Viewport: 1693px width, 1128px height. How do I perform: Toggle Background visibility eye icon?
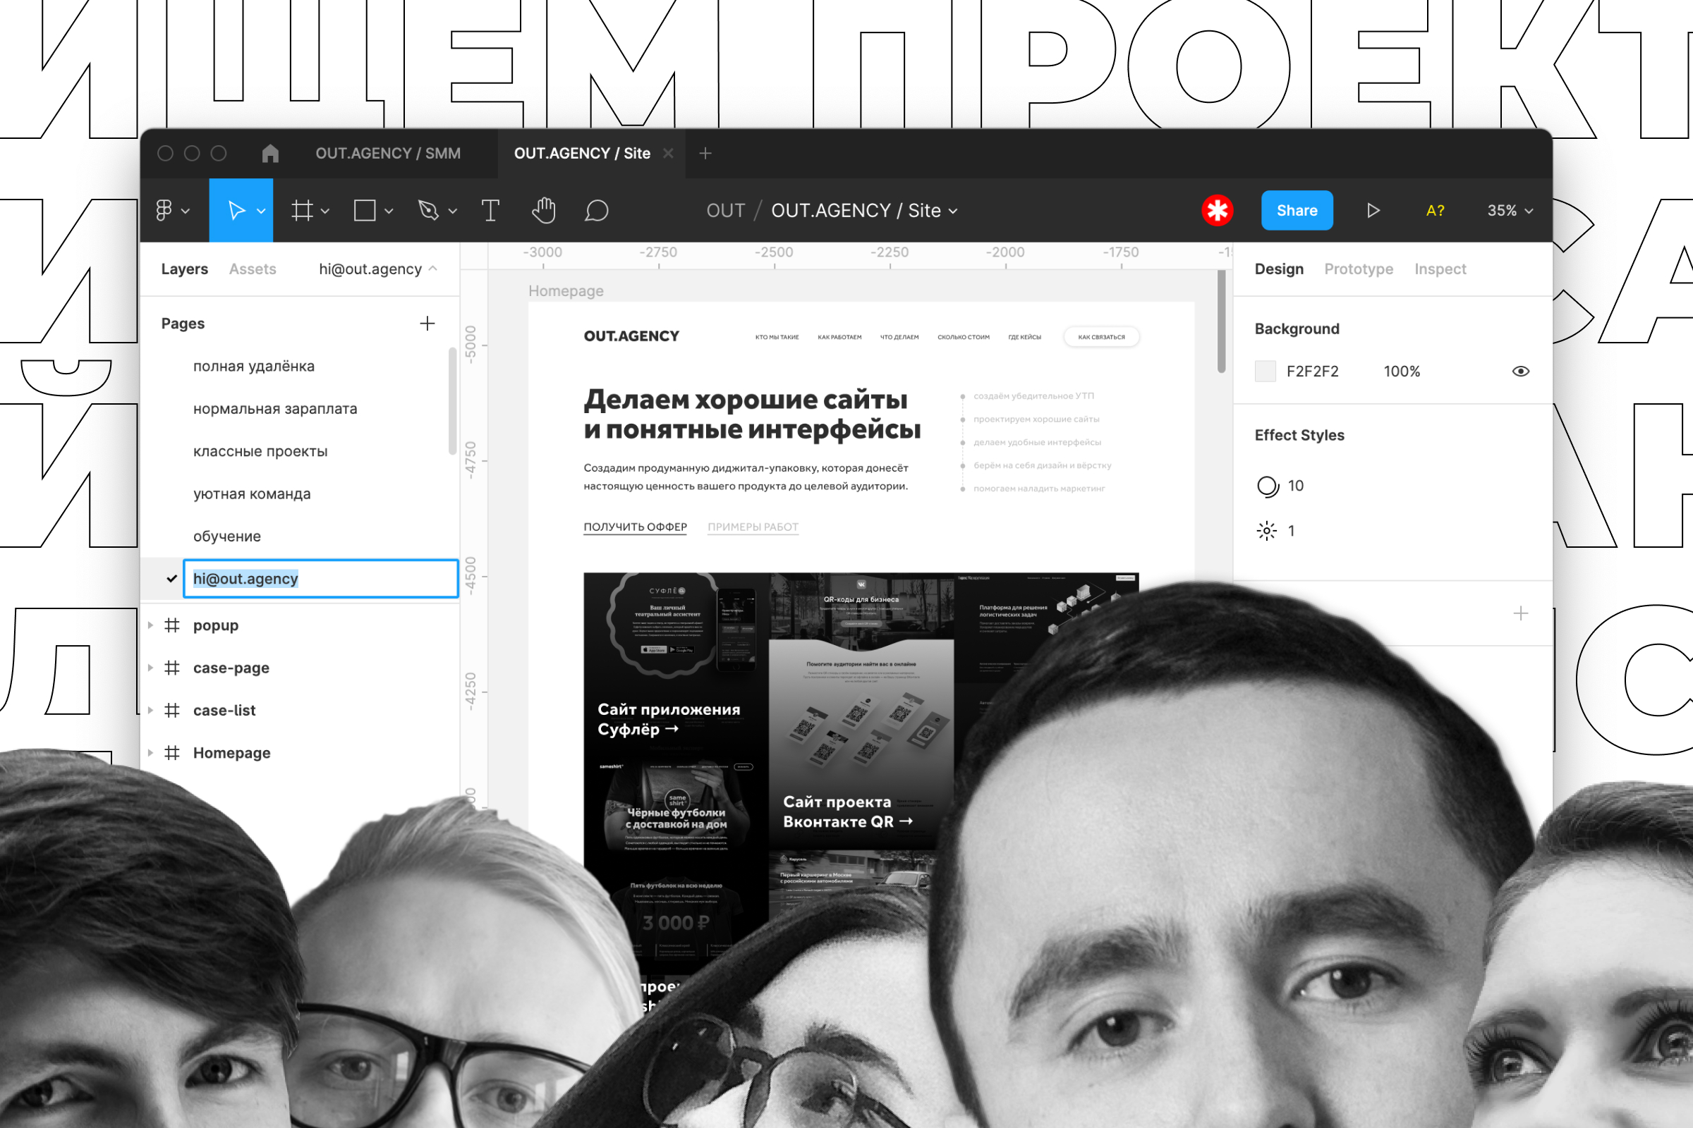(x=1520, y=372)
